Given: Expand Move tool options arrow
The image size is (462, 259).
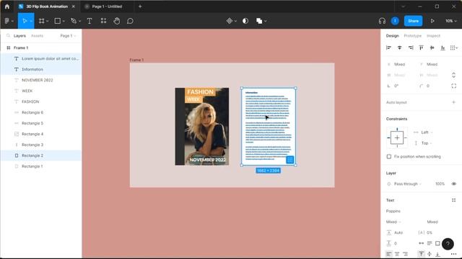Looking at the screenshot, I should point(31,21).
